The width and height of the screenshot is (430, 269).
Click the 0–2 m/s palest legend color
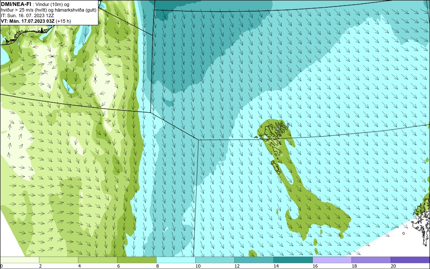click(19, 260)
